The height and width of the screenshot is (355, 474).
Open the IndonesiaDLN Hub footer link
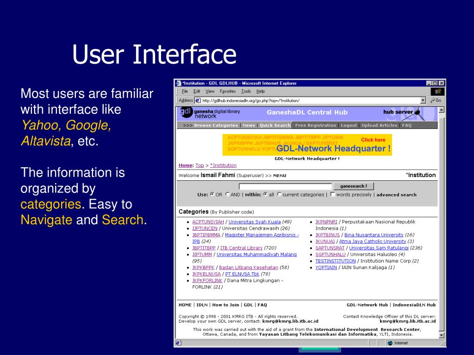click(x=414, y=305)
